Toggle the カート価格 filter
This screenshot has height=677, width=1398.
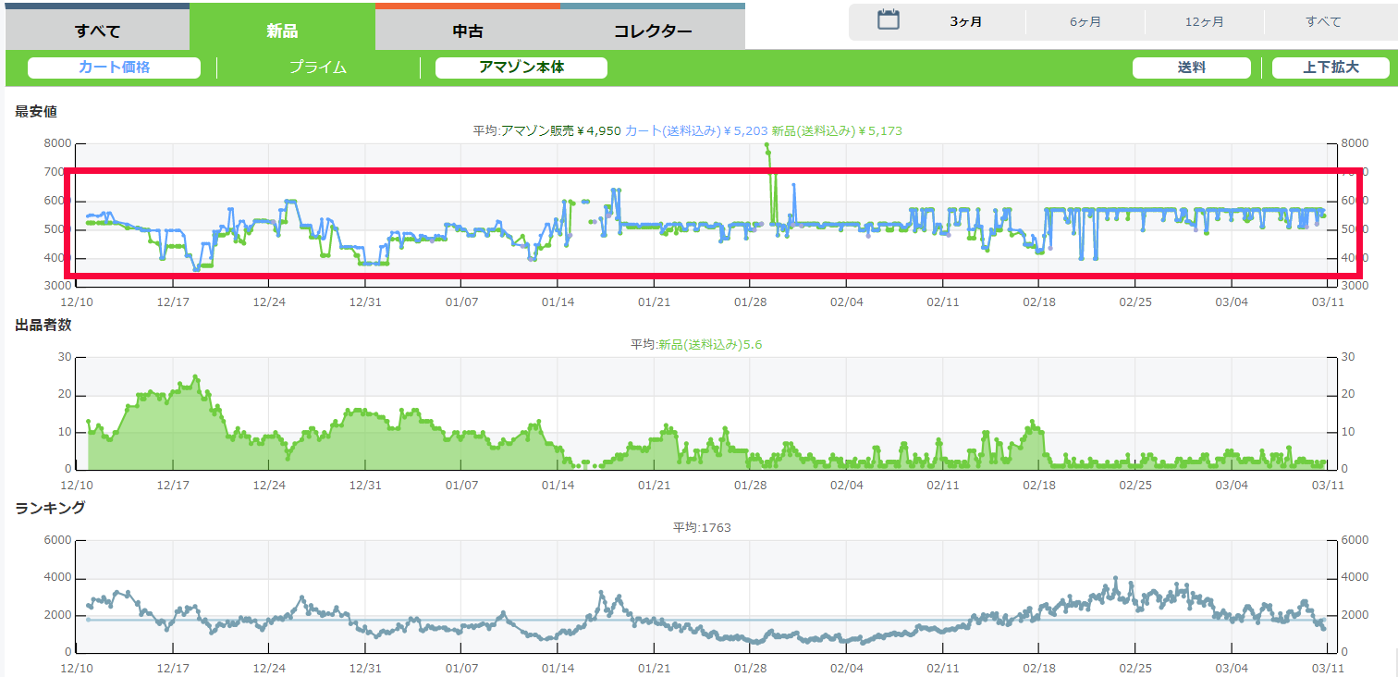114,68
